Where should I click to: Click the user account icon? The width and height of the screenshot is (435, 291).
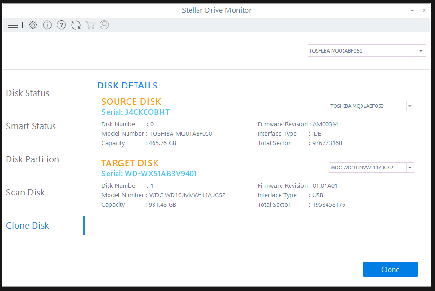[x=104, y=25]
